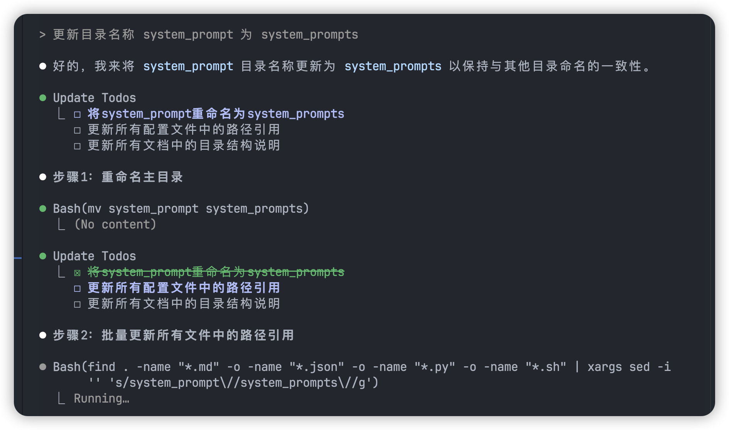This screenshot has width=729, height=430.
Task: Expand the connector beside "Running…"
Action: coord(61,398)
